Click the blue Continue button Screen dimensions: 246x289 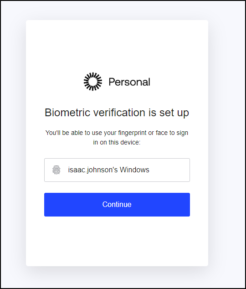point(117,205)
